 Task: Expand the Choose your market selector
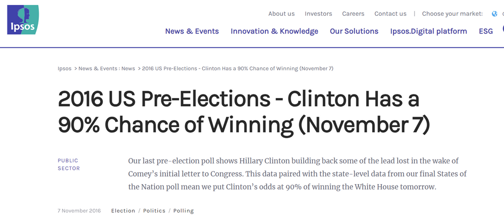tap(452, 14)
